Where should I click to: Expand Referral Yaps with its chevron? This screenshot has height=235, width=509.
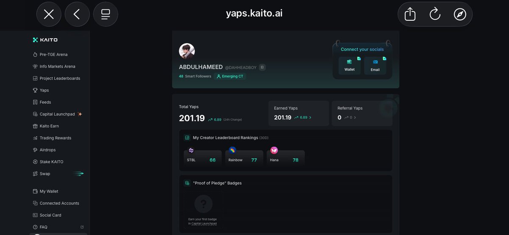(355, 117)
